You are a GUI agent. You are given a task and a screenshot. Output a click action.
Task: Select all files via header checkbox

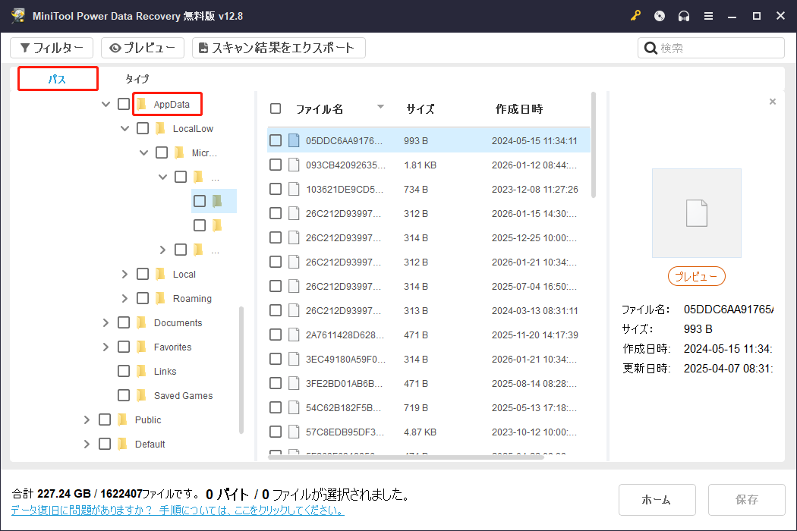pos(276,108)
